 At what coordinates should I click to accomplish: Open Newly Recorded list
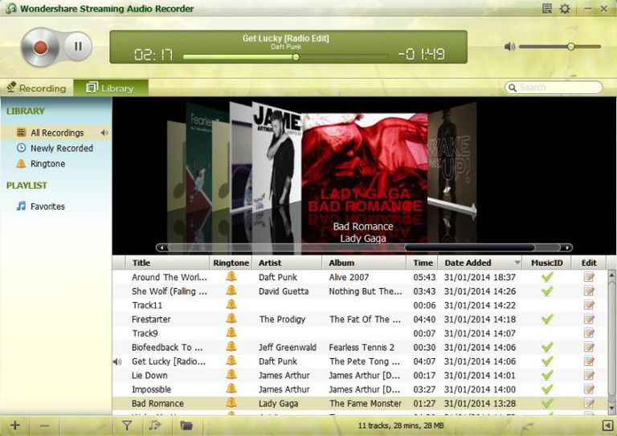[x=56, y=149]
